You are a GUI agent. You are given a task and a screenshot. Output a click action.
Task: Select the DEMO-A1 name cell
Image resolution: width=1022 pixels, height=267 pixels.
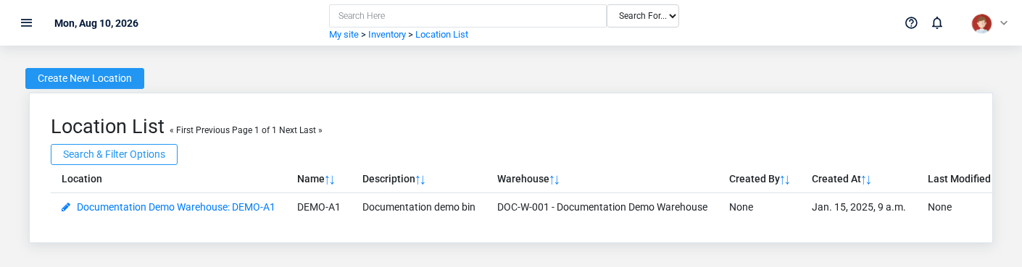[x=319, y=207]
